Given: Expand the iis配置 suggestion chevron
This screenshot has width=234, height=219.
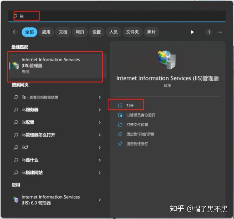Looking at the screenshot, I should [100, 122].
